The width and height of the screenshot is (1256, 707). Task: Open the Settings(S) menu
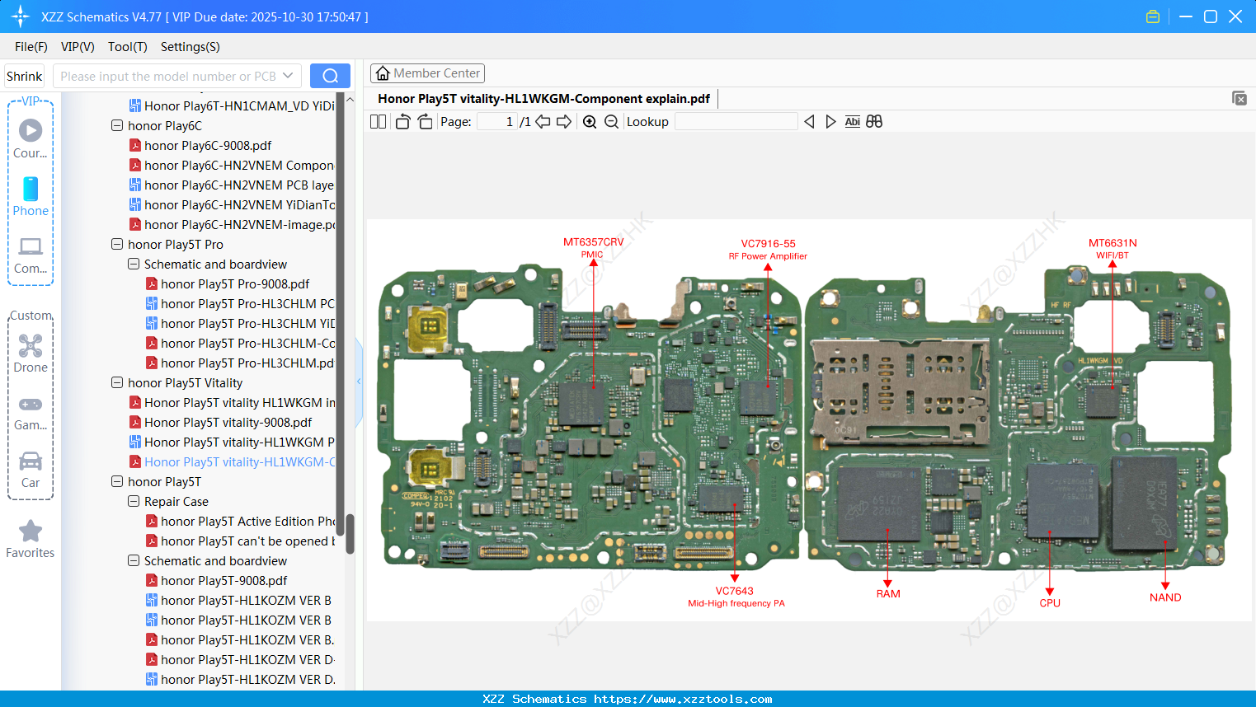point(191,47)
